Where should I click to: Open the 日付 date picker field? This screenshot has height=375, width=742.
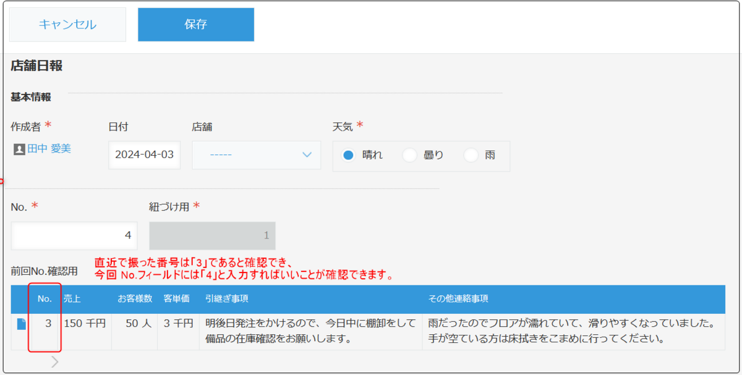click(144, 155)
